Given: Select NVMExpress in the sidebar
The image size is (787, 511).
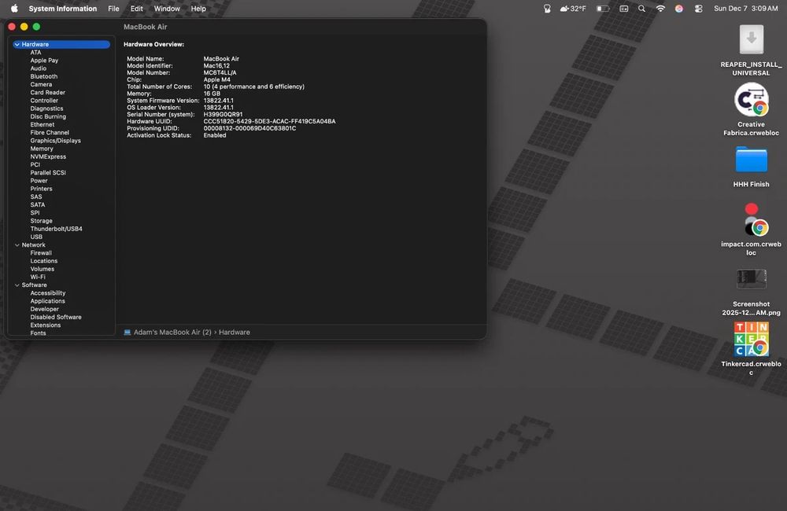Looking at the screenshot, I should pos(48,156).
